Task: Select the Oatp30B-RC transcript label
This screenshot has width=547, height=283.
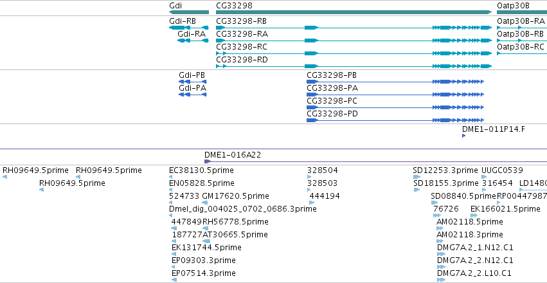Action: [x=521, y=47]
